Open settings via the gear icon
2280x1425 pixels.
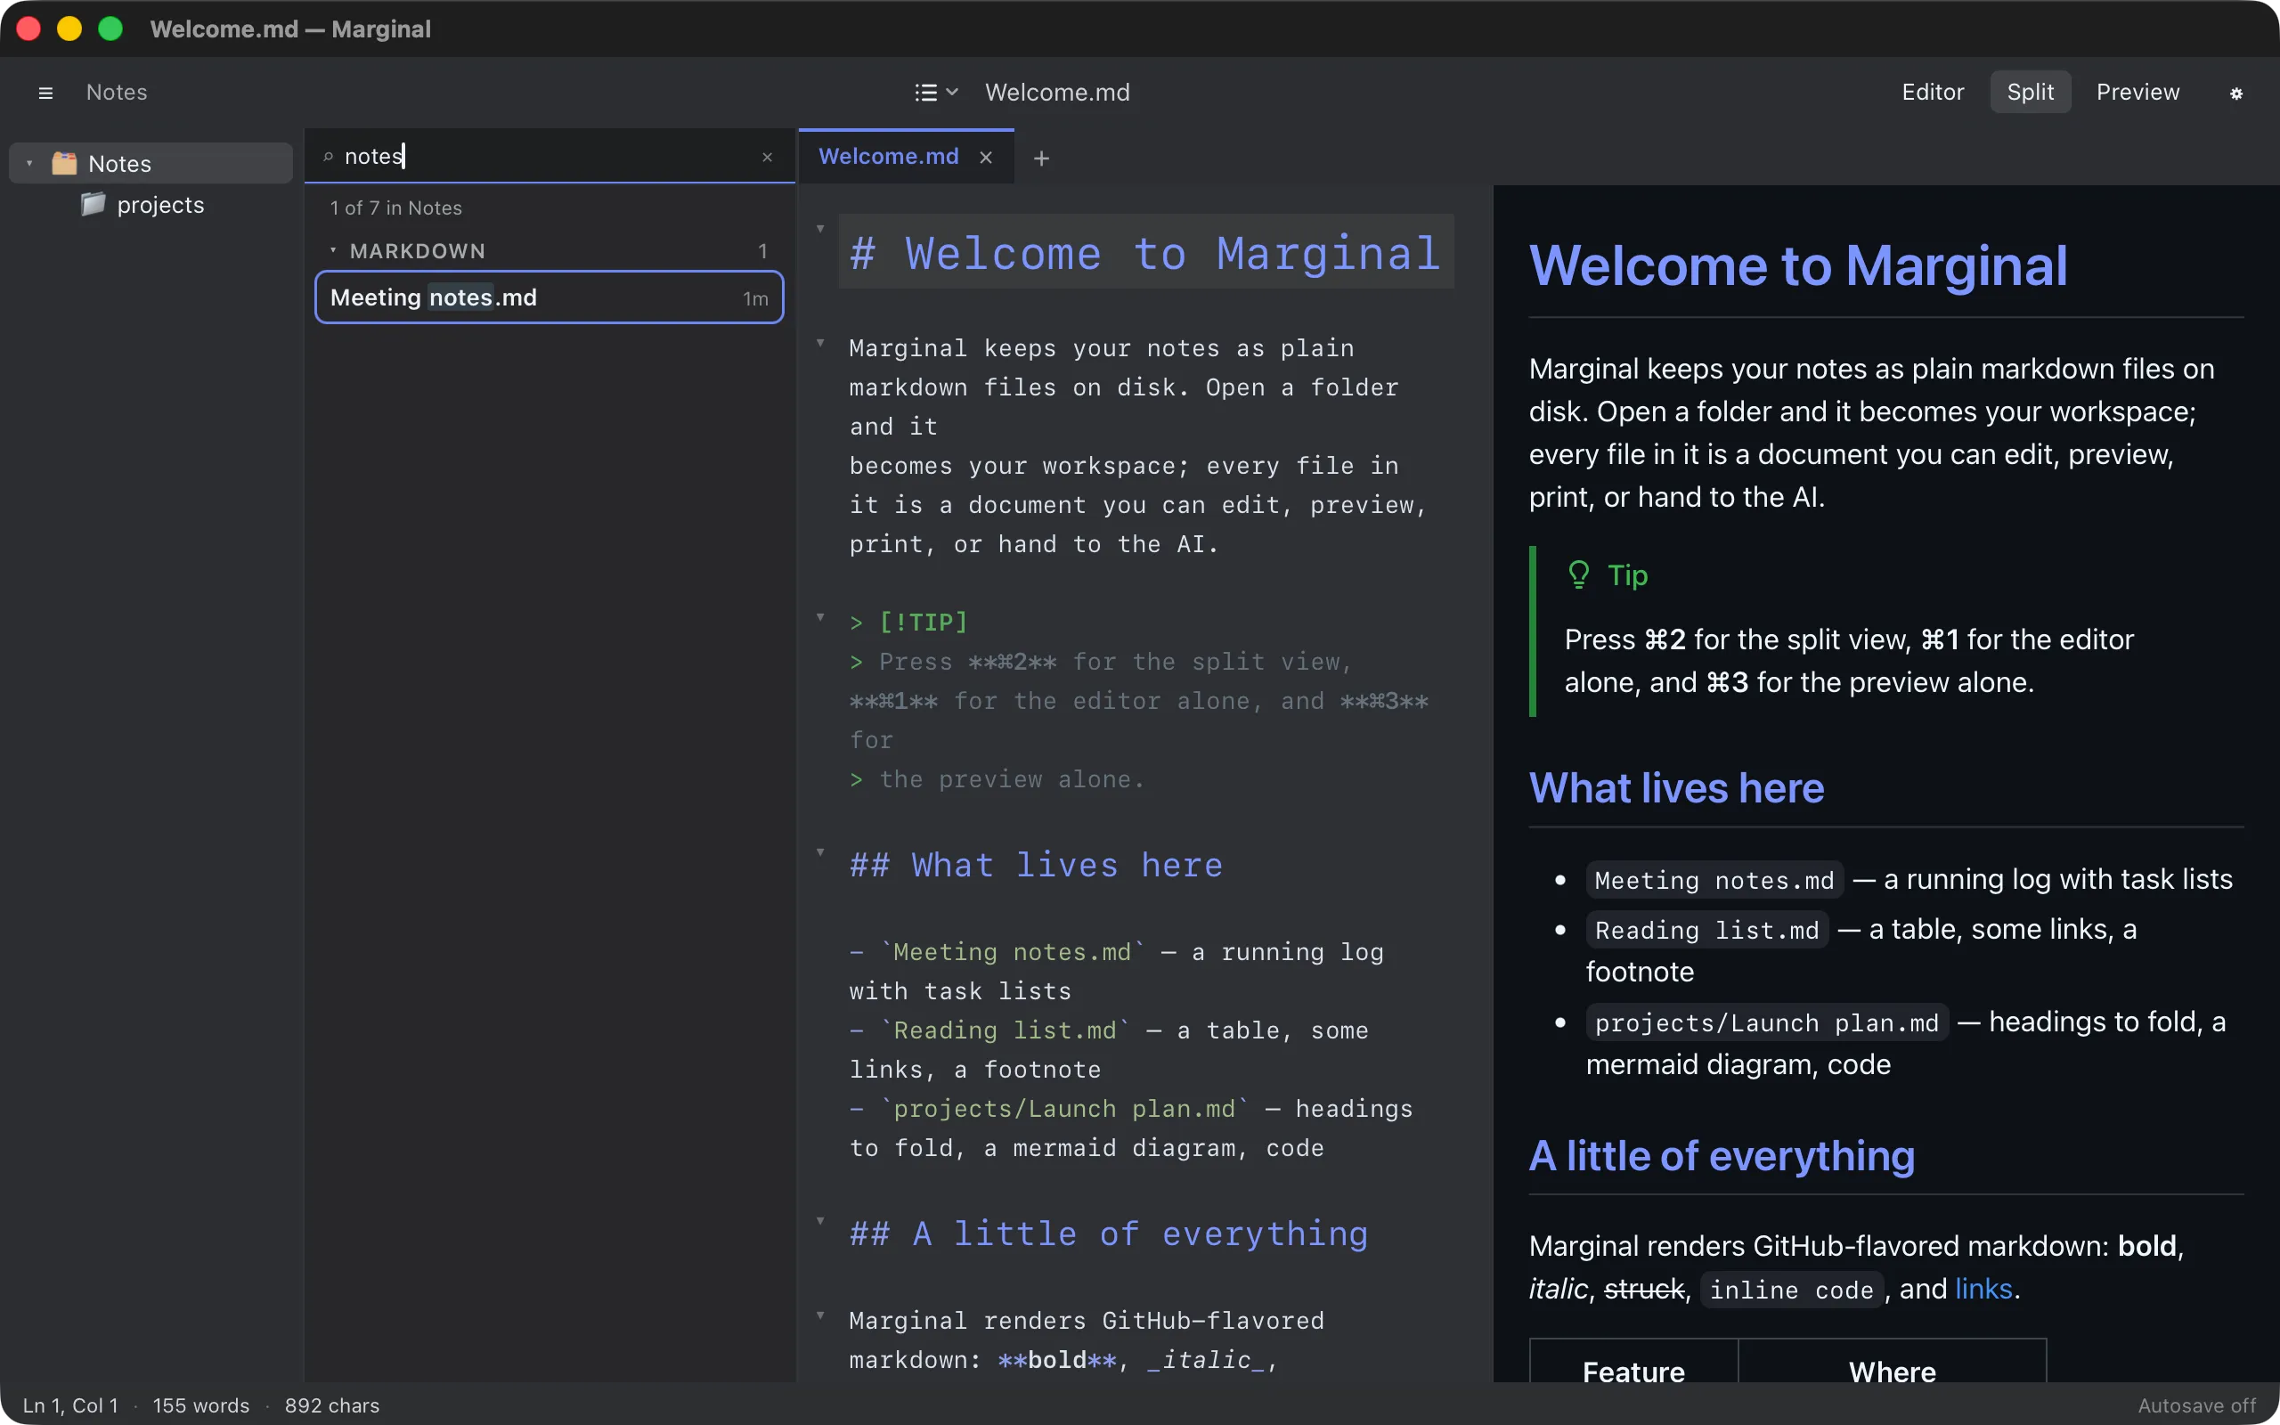[x=2235, y=93]
